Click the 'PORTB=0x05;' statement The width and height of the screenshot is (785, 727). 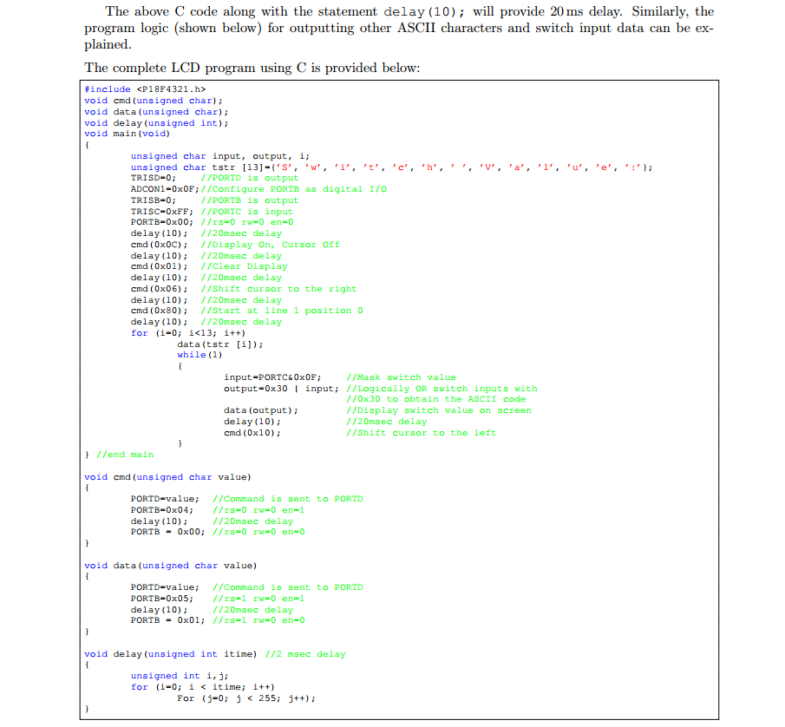[x=162, y=599]
